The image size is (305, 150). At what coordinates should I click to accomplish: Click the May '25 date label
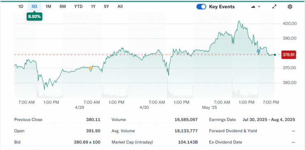[209, 108]
